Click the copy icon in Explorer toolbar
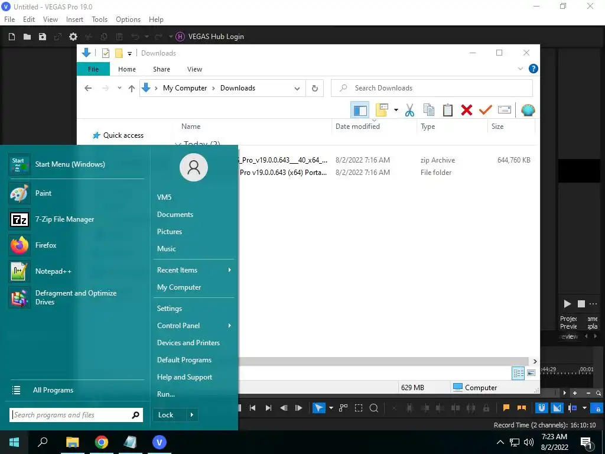Viewport: 605px width, 454px height. pyautogui.click(x=429, y=111)
